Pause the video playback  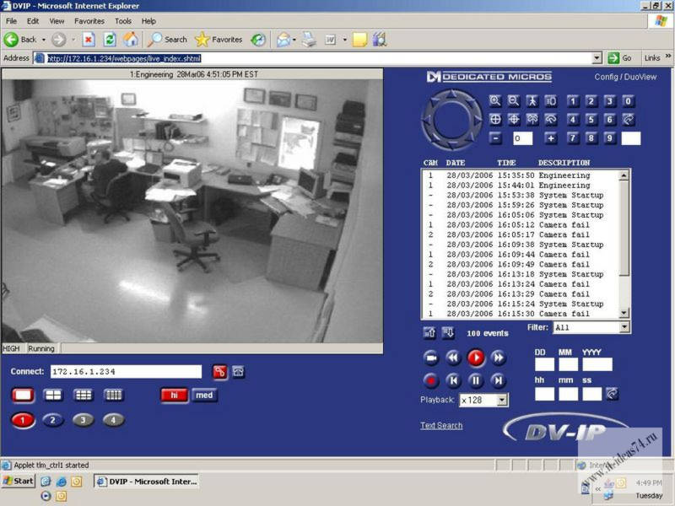(475, 380)
